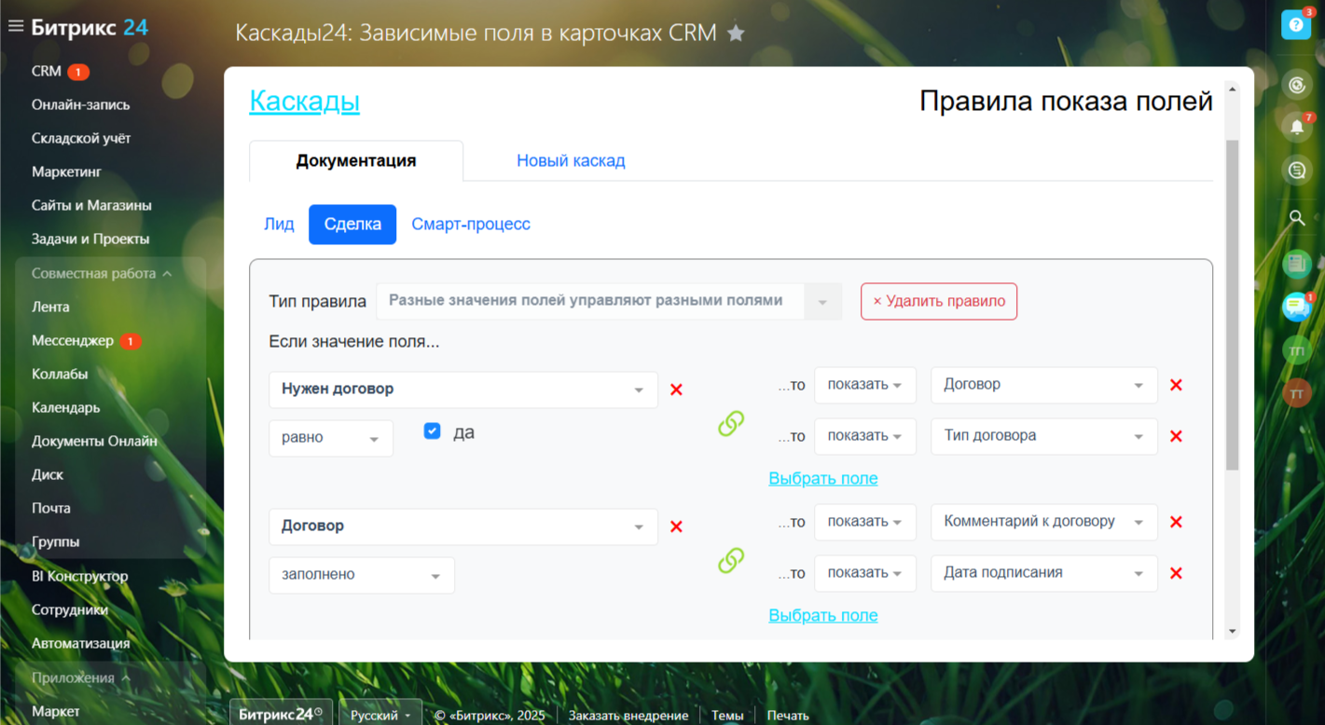Open 'показать' dropdown for Комментарий к договору row

865,522
